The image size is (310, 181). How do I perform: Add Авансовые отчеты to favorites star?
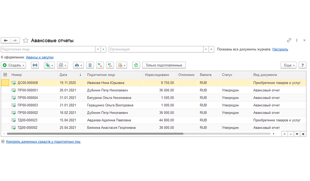[25, 40]
